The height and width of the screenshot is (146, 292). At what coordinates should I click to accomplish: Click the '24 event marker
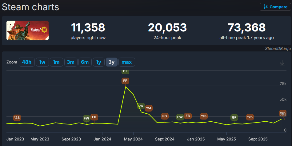[149, 108]
